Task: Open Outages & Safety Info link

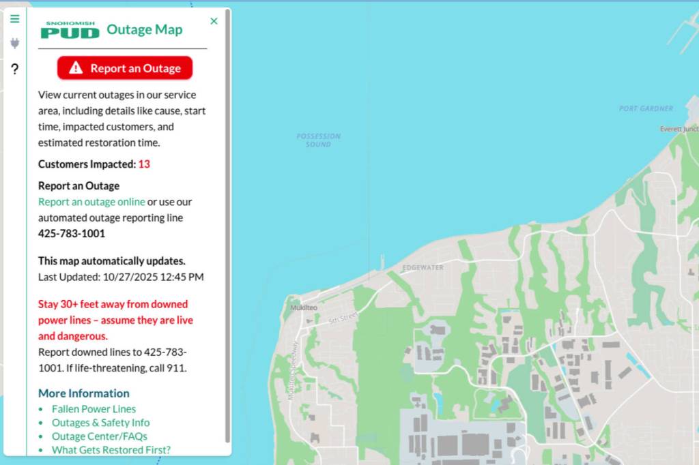Action: coord(100,423)
